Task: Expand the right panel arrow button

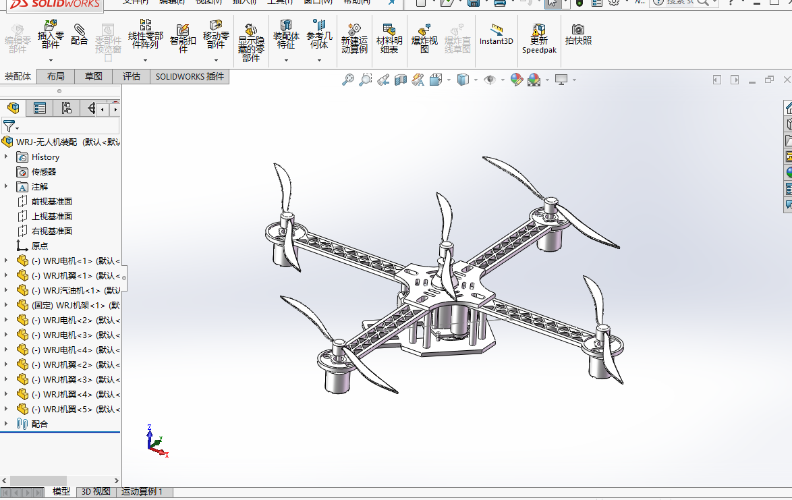Action: [735, 80]
